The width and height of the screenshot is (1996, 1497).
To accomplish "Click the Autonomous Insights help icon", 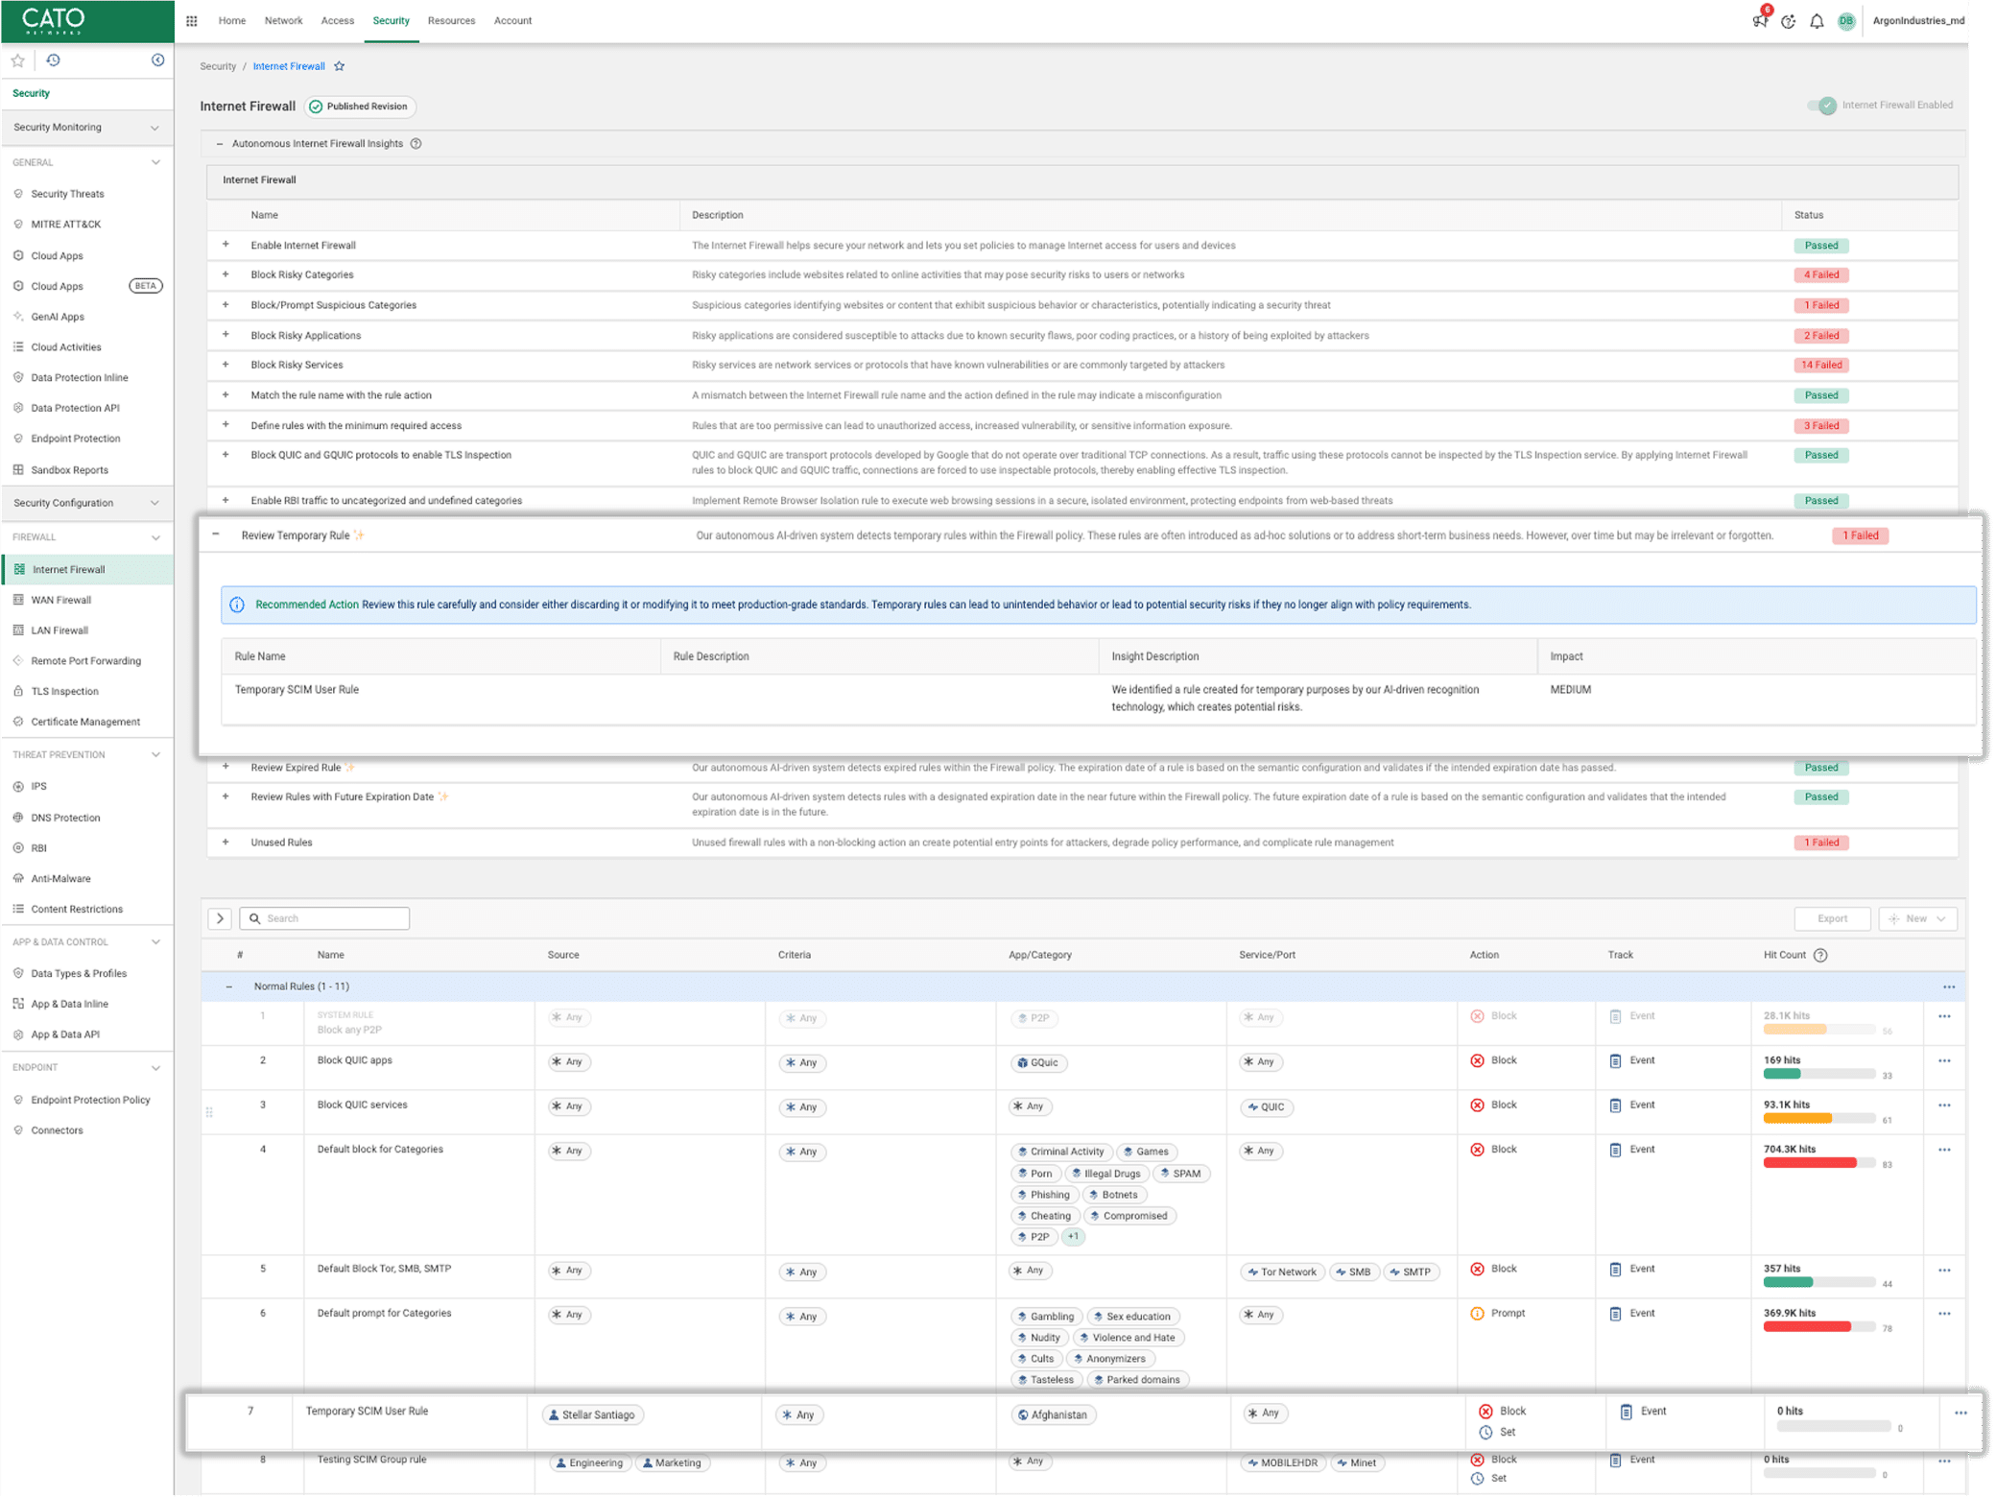I will [x=416, y=144].
